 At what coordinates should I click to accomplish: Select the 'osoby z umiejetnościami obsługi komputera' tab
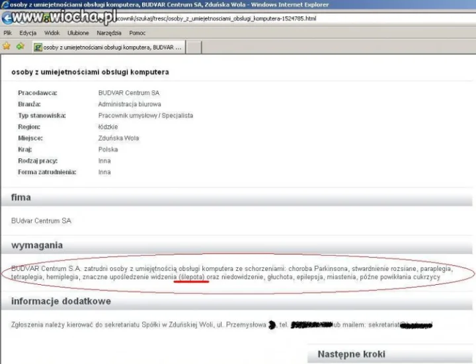click(109, 47)
